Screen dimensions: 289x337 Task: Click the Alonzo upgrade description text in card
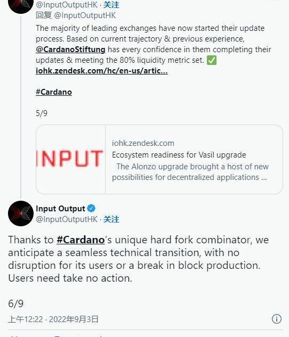[x=190, y=172]
